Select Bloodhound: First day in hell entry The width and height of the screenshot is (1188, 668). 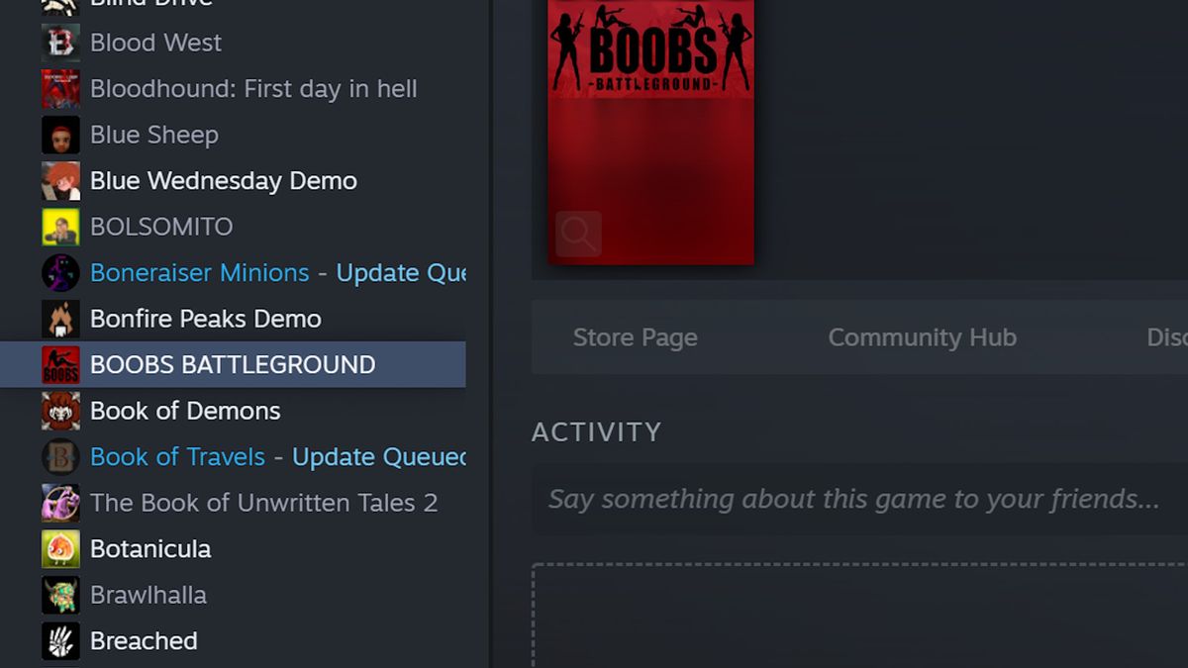(x=233, y=89)
